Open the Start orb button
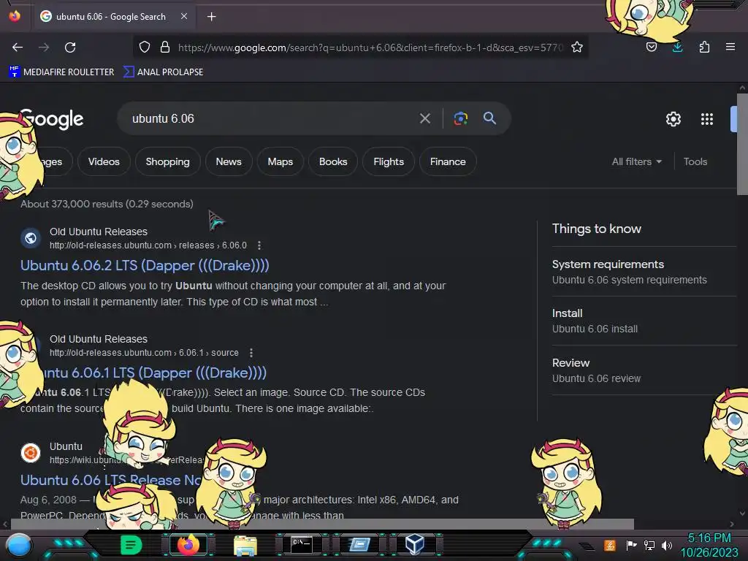 click(x=18, y=545)
